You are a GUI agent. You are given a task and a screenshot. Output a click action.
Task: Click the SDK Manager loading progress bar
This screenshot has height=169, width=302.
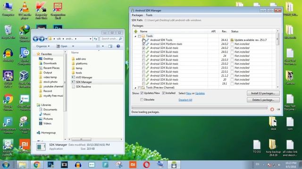pos(199,108)
